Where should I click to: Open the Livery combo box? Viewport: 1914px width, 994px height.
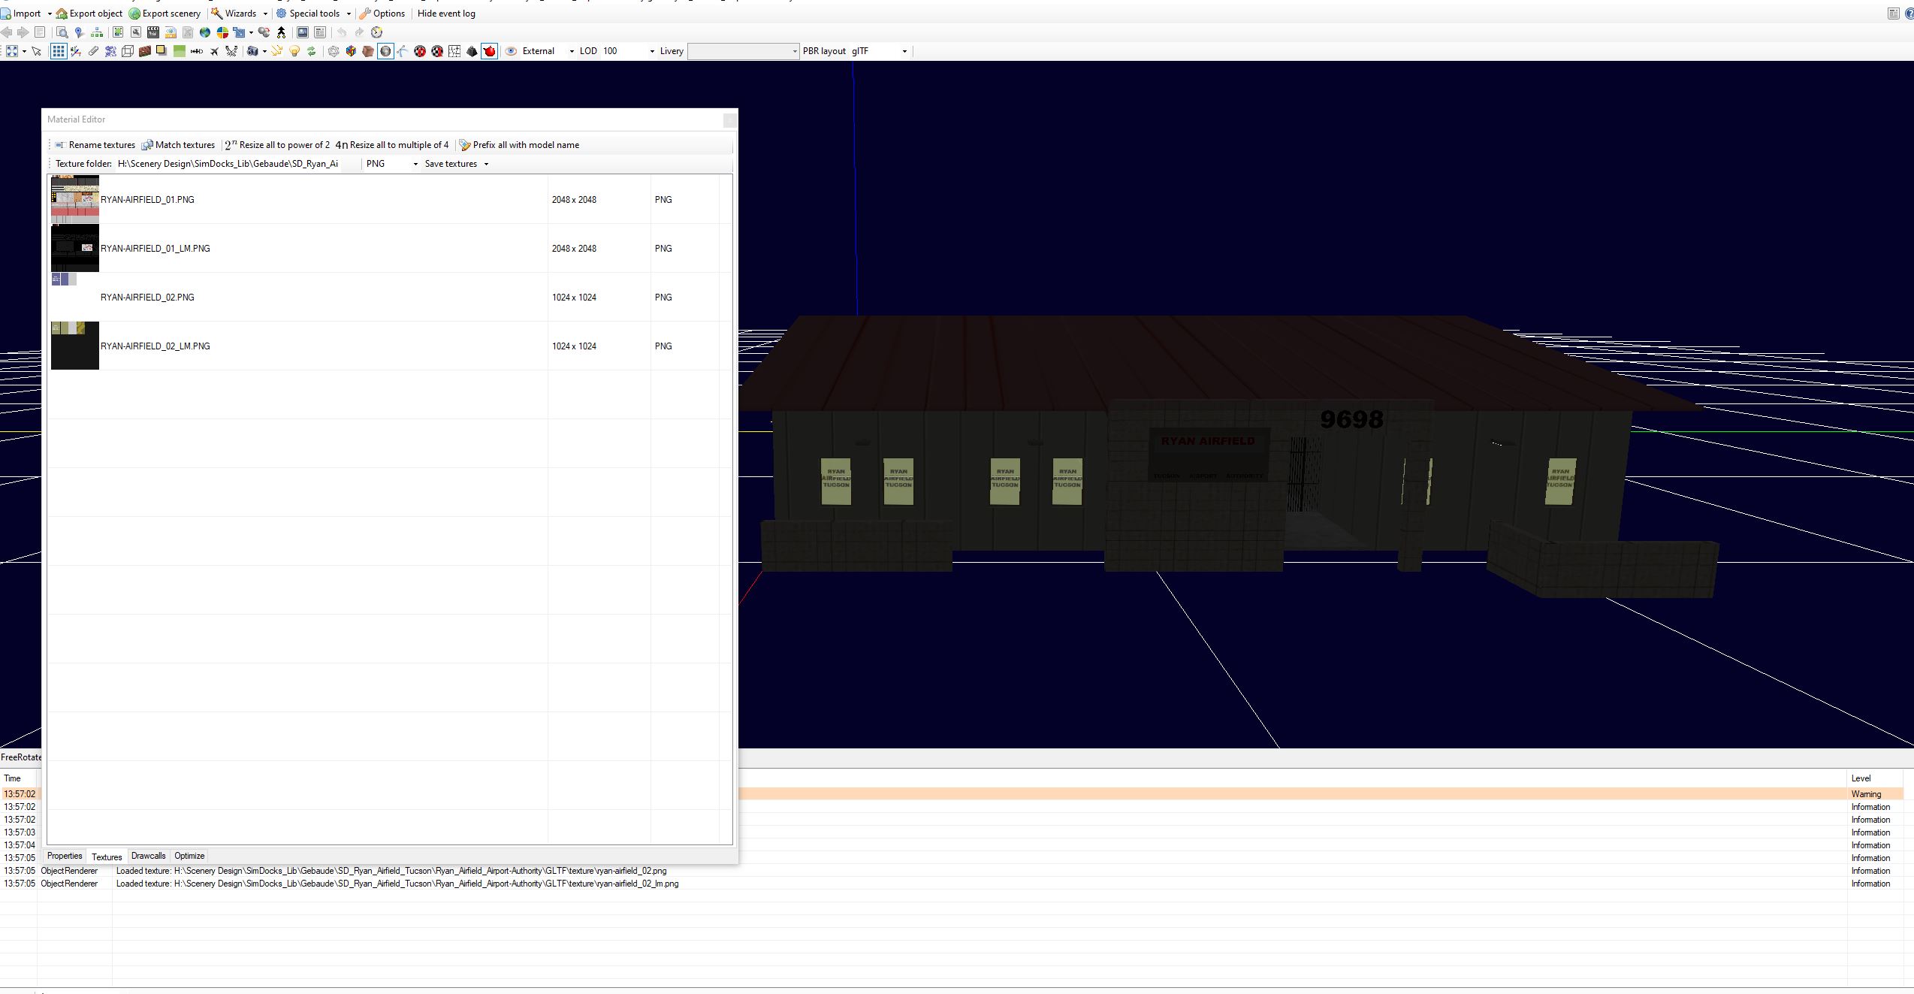click(x=743, y=51)
